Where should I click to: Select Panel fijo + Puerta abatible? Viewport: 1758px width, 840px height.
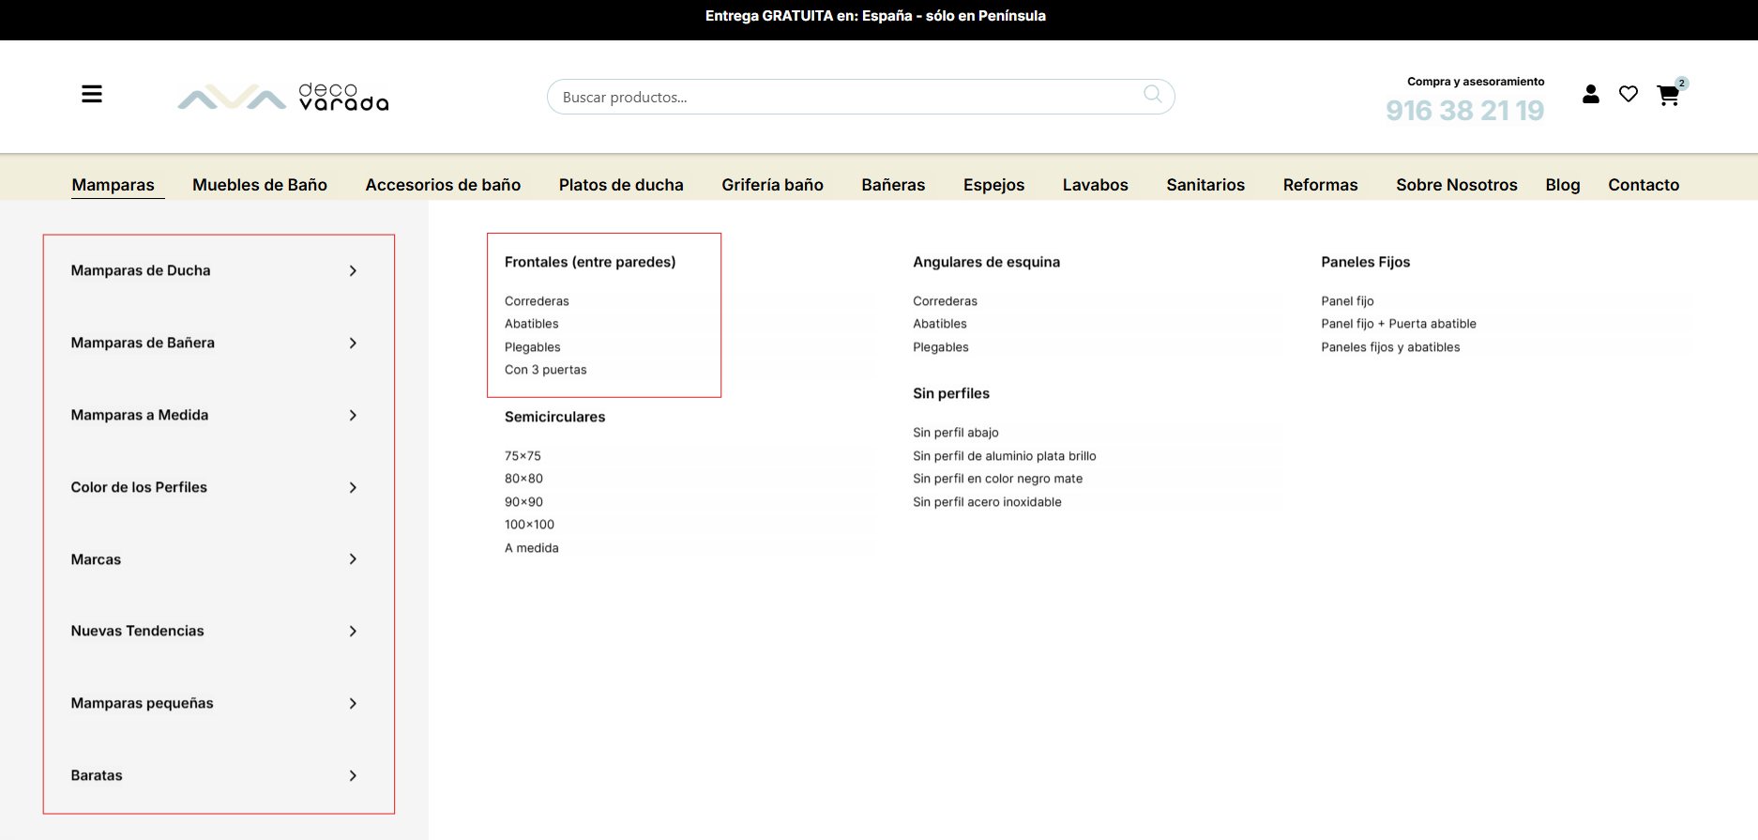[1398, 324]
